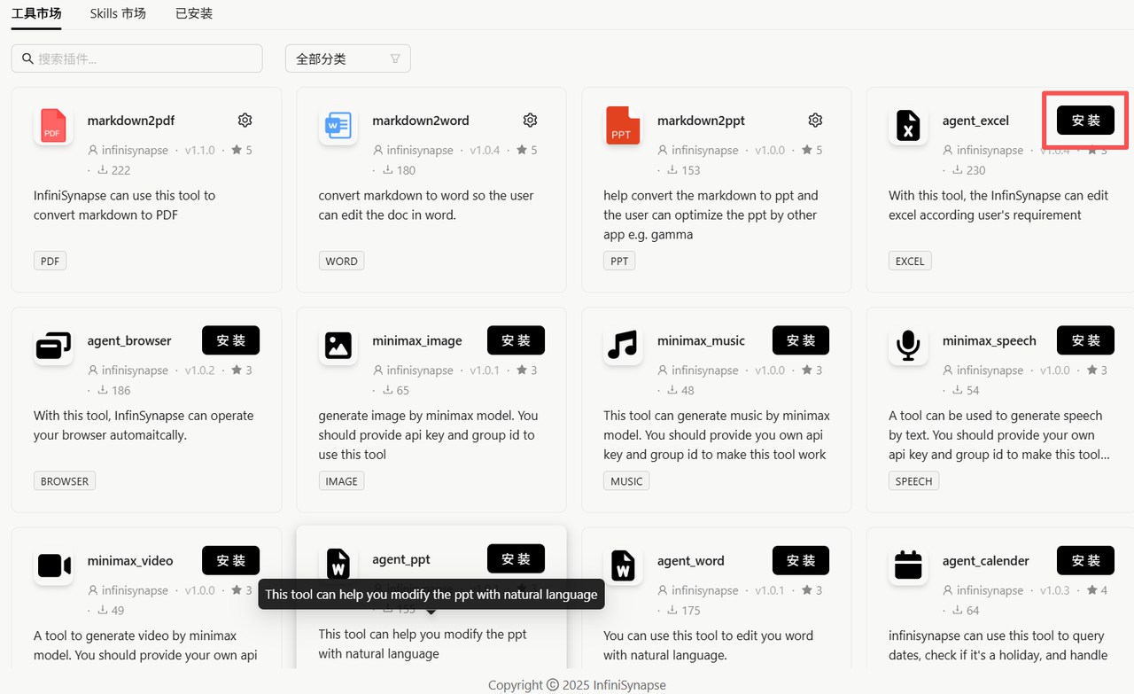The image size is (1134, 694).
Task: Click the markdown2pdf red PDF icon
Action: (x=53, y=126)
